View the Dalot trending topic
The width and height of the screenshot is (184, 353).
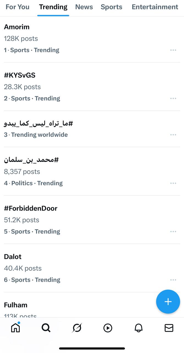pyautogui.click(x=13, y=257)
